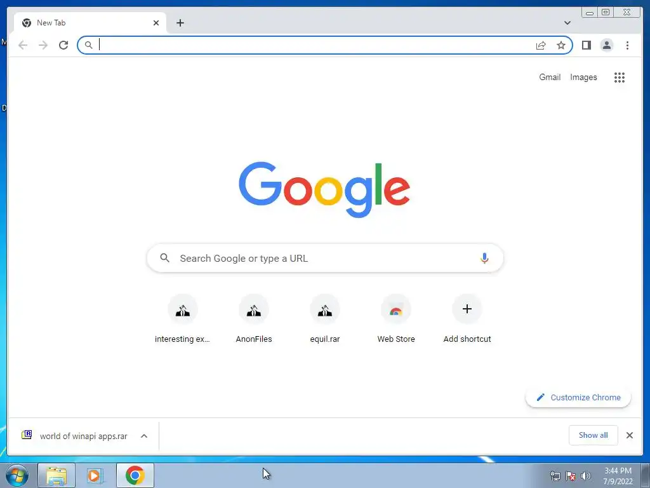Click the taskbar clock showing 3:44 PM
This screenshot has height=488, width=650.
click(x=618, y=476)
